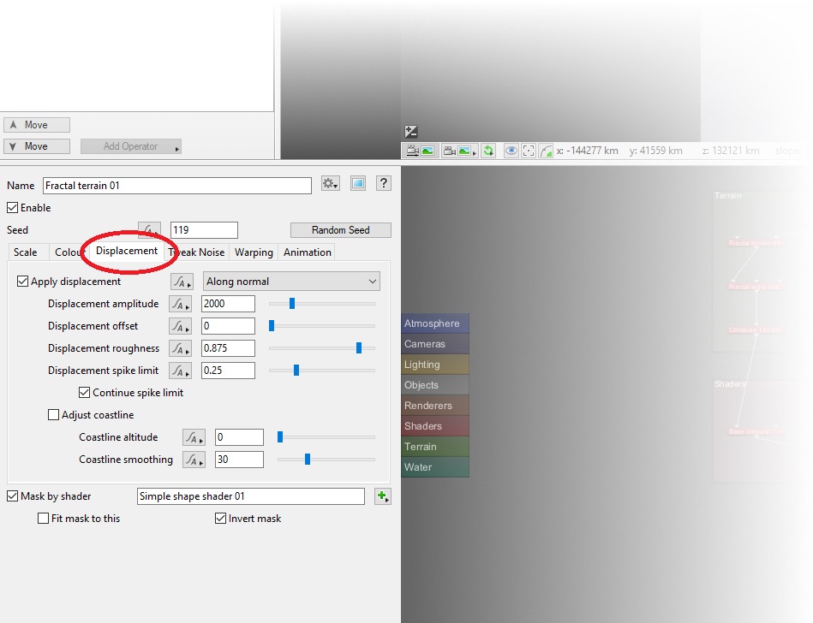This screenshot has height=623, width=813.
Task: Open help with the question mark button
Action: tap(383, 183)
